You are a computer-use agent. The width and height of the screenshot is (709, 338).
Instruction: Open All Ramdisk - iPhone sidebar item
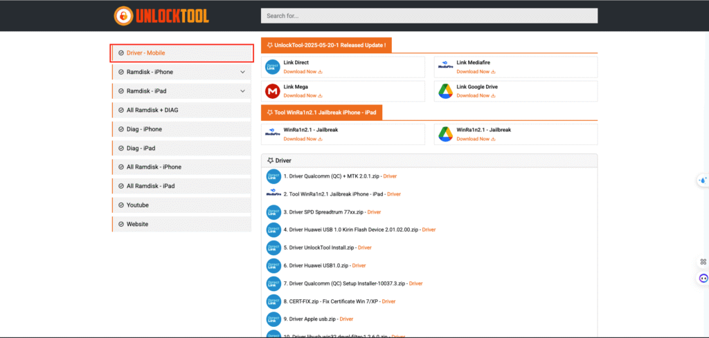coord(182,167)
